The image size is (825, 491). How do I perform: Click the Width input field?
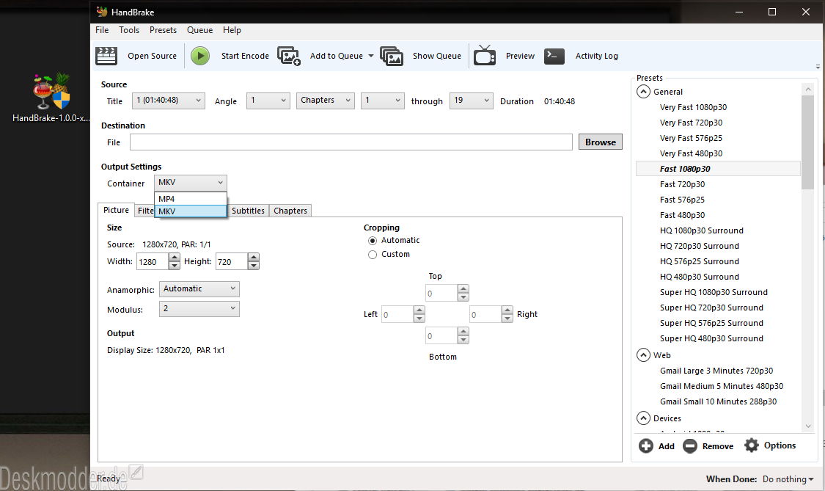point(153,262)
